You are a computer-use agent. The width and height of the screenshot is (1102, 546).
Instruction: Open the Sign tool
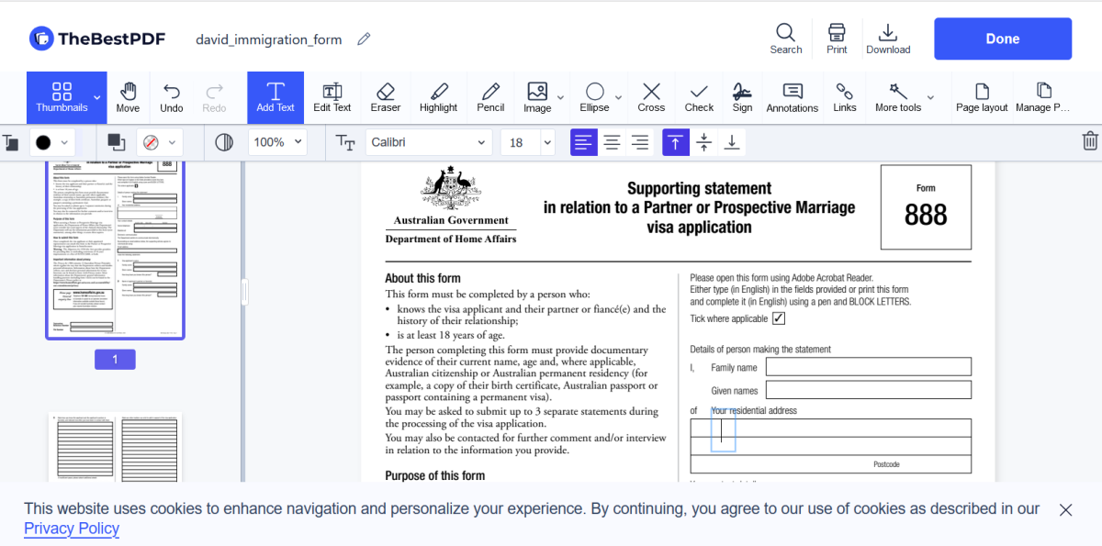[742, 96]
